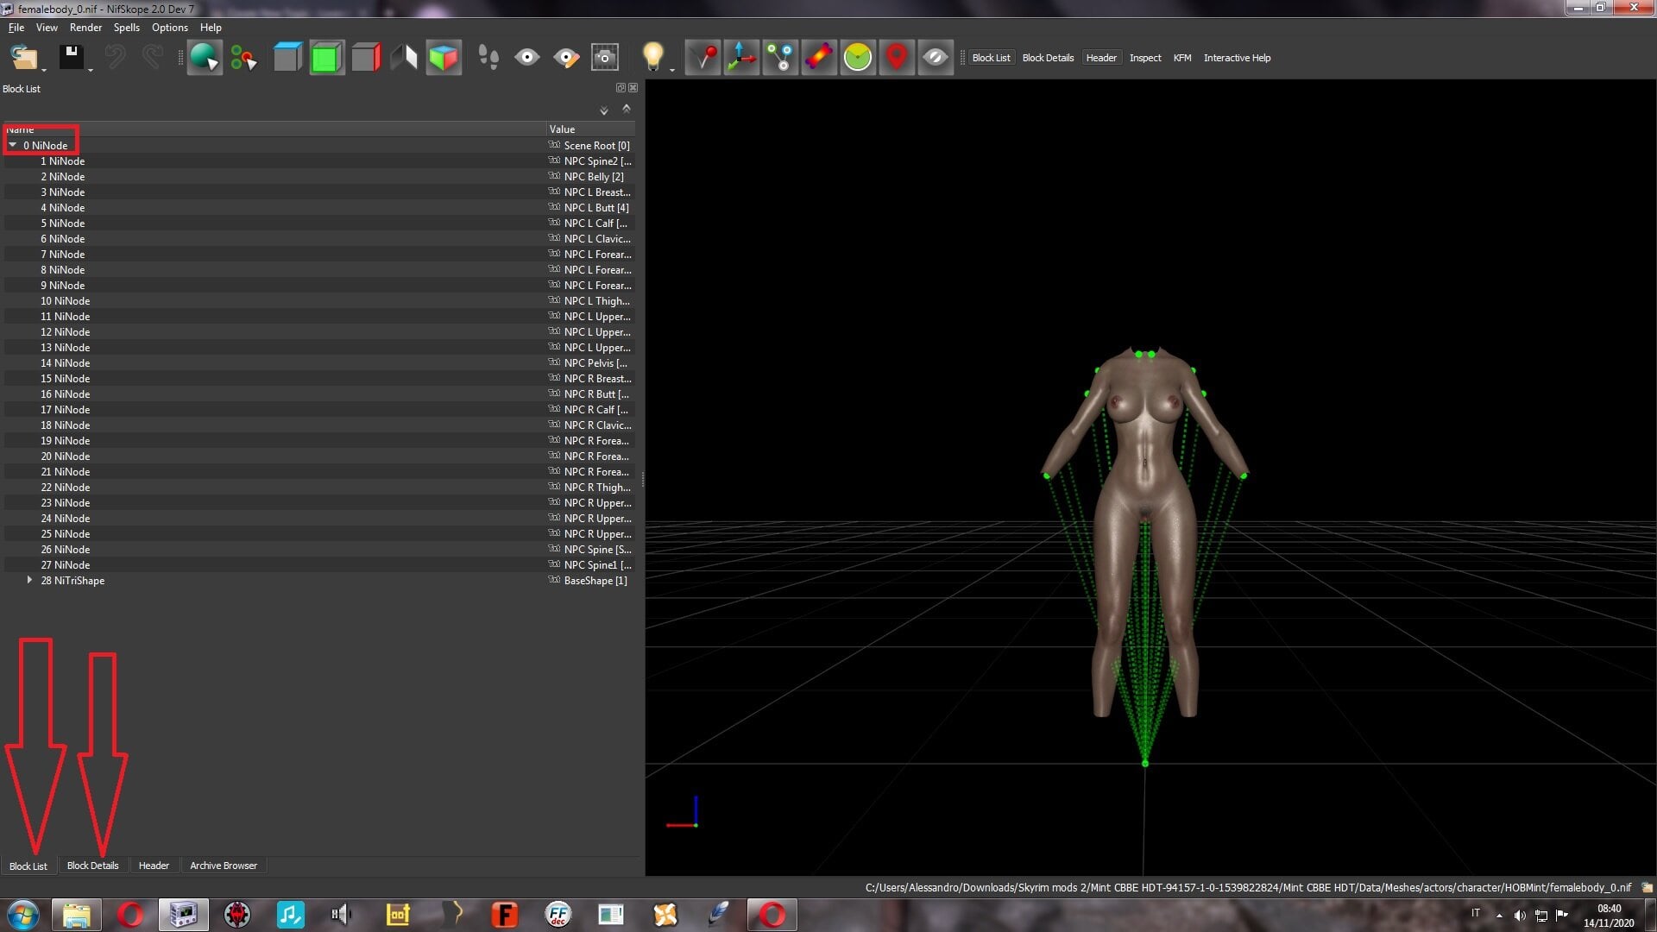Toggle the hidden-objects eye icon

point(936,58)
